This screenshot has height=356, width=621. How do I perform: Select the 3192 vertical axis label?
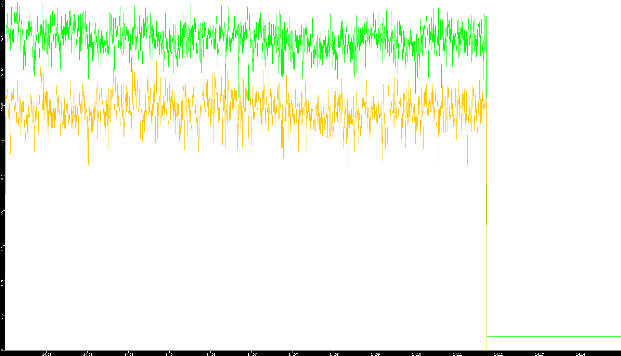click(x=2, y=177)
